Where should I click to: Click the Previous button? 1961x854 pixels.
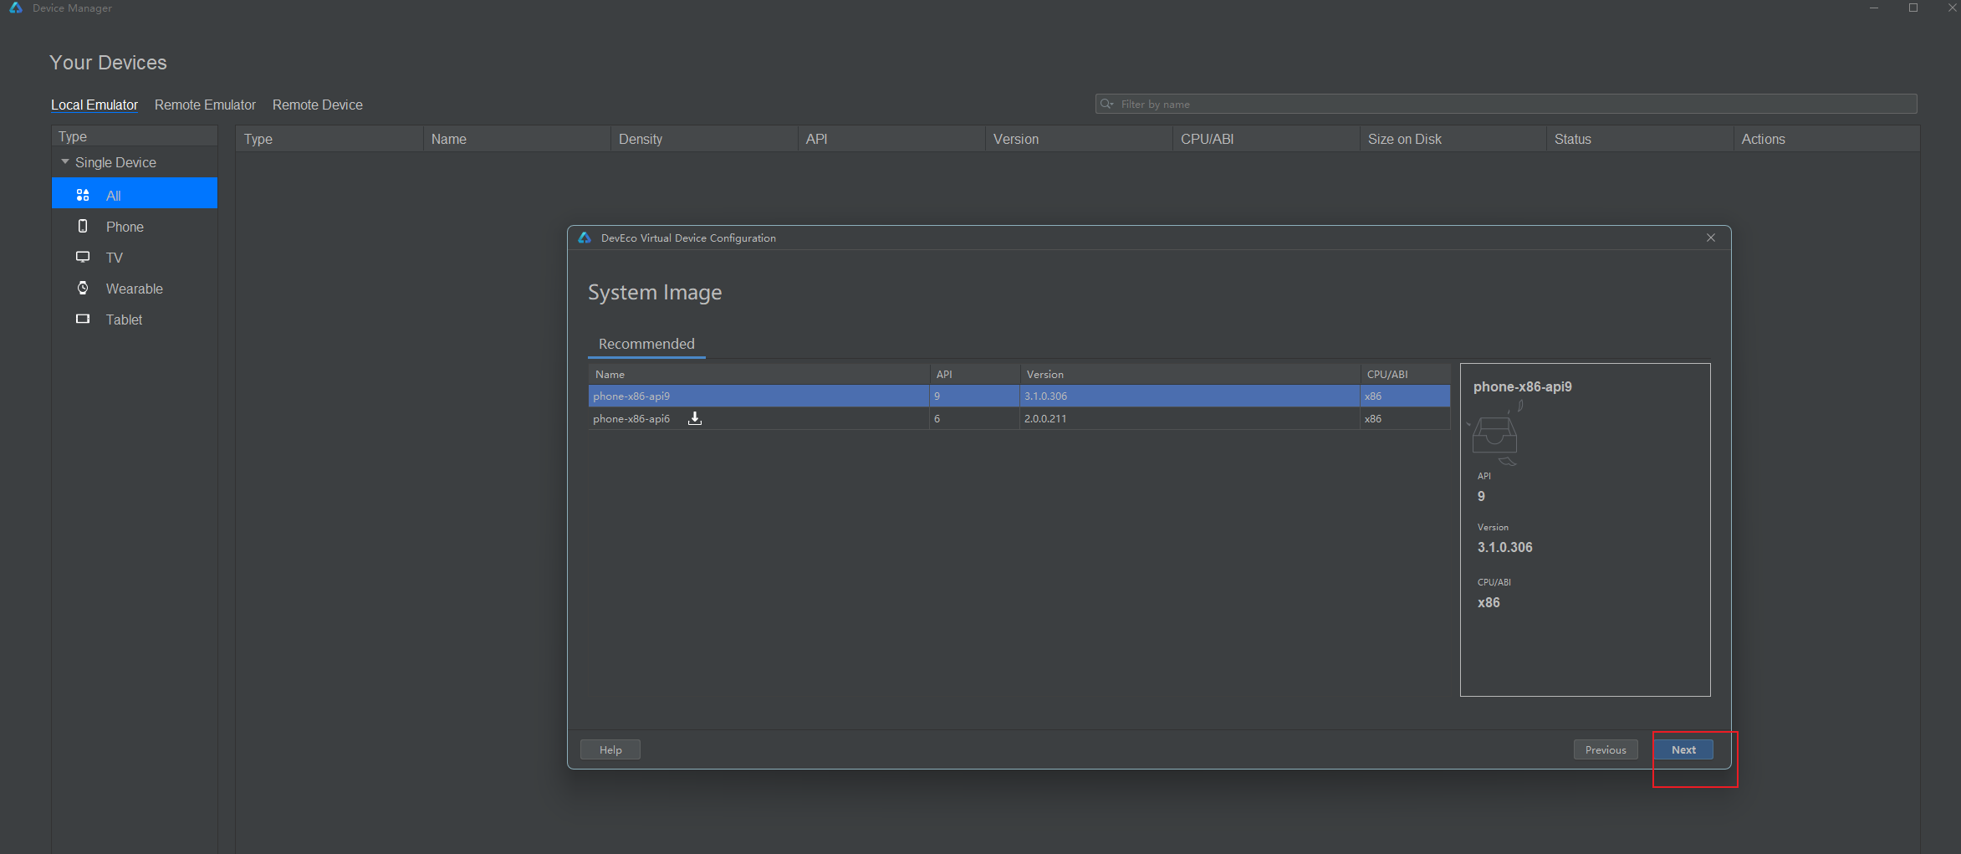click(x=1606, y=749)
